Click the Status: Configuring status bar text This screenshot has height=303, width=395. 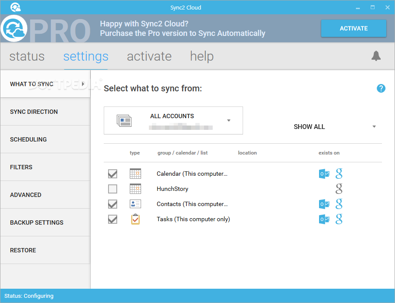click(x=29, y=296)
